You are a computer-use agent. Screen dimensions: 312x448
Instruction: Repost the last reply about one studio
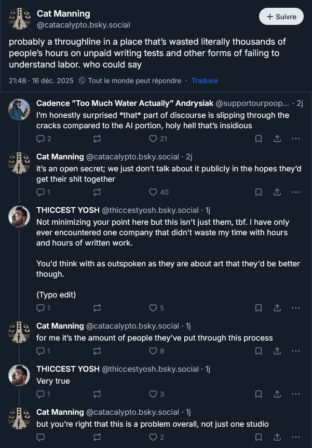[x=97, y=437]
